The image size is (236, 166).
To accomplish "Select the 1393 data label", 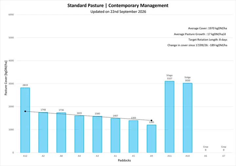I will click(133, 118).
